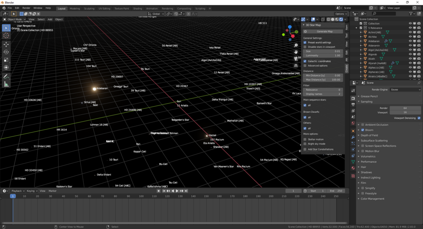
Task: Select the Transform tool
Action: (x=6, y=67)
